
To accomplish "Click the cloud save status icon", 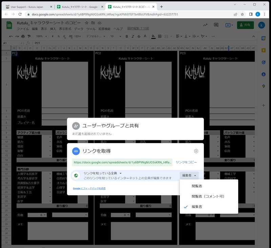I will coord(100,23).
